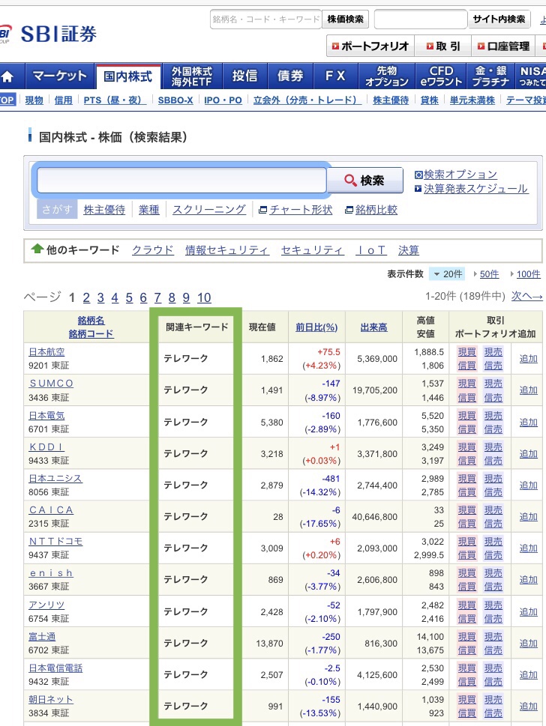Sort by 前日比(%) column header
This screenshot has height=726, width=546.
316,327
